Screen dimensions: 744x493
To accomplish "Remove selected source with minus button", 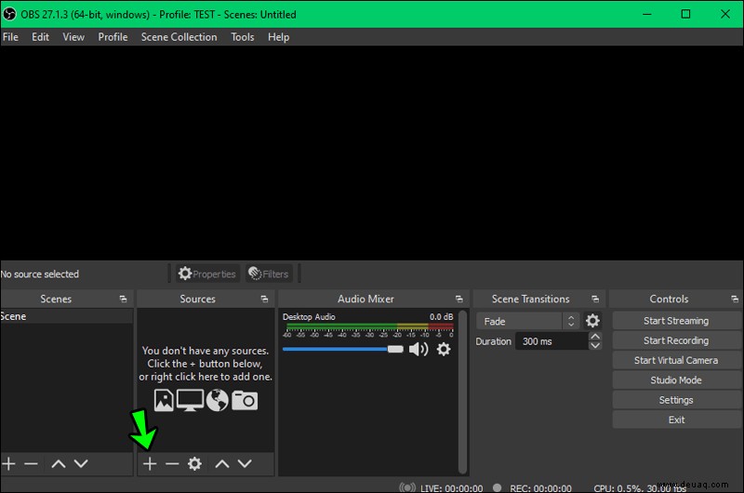I will click(172, 463).
